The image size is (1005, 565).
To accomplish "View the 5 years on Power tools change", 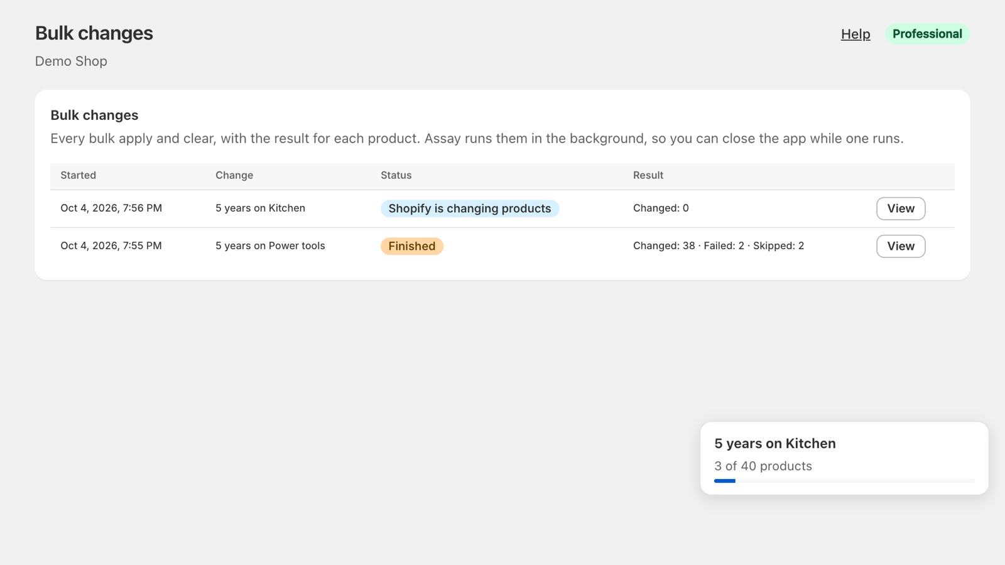I will [901, 246].
